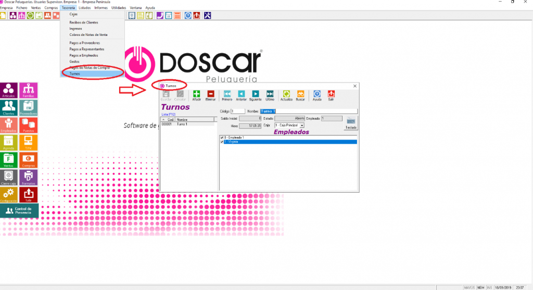Click the tools wrench icon in main toolbar

click(x=207, y=16)
